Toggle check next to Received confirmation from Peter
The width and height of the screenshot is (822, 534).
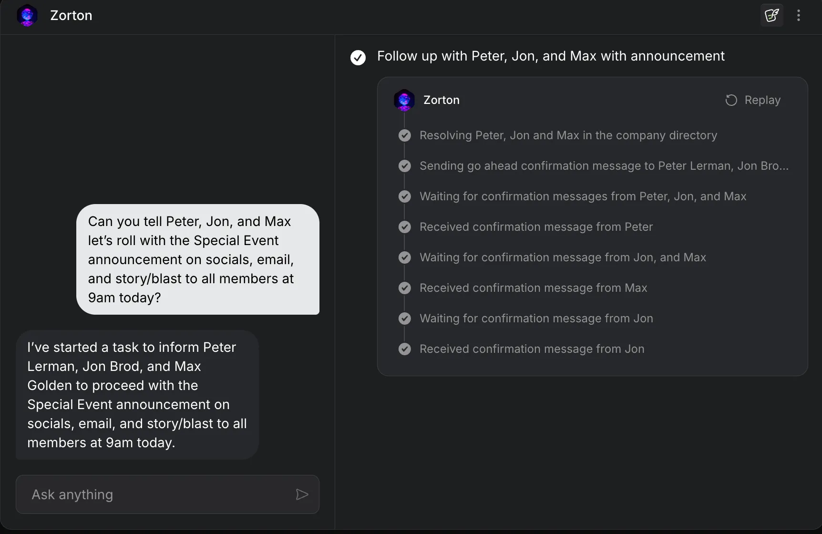(x=405, y=227)
